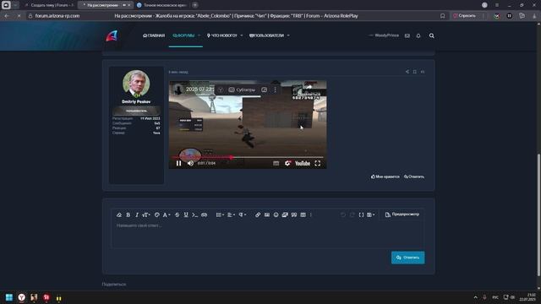
Task: Open the alerts bell icon
Action: tap(418, 35)
